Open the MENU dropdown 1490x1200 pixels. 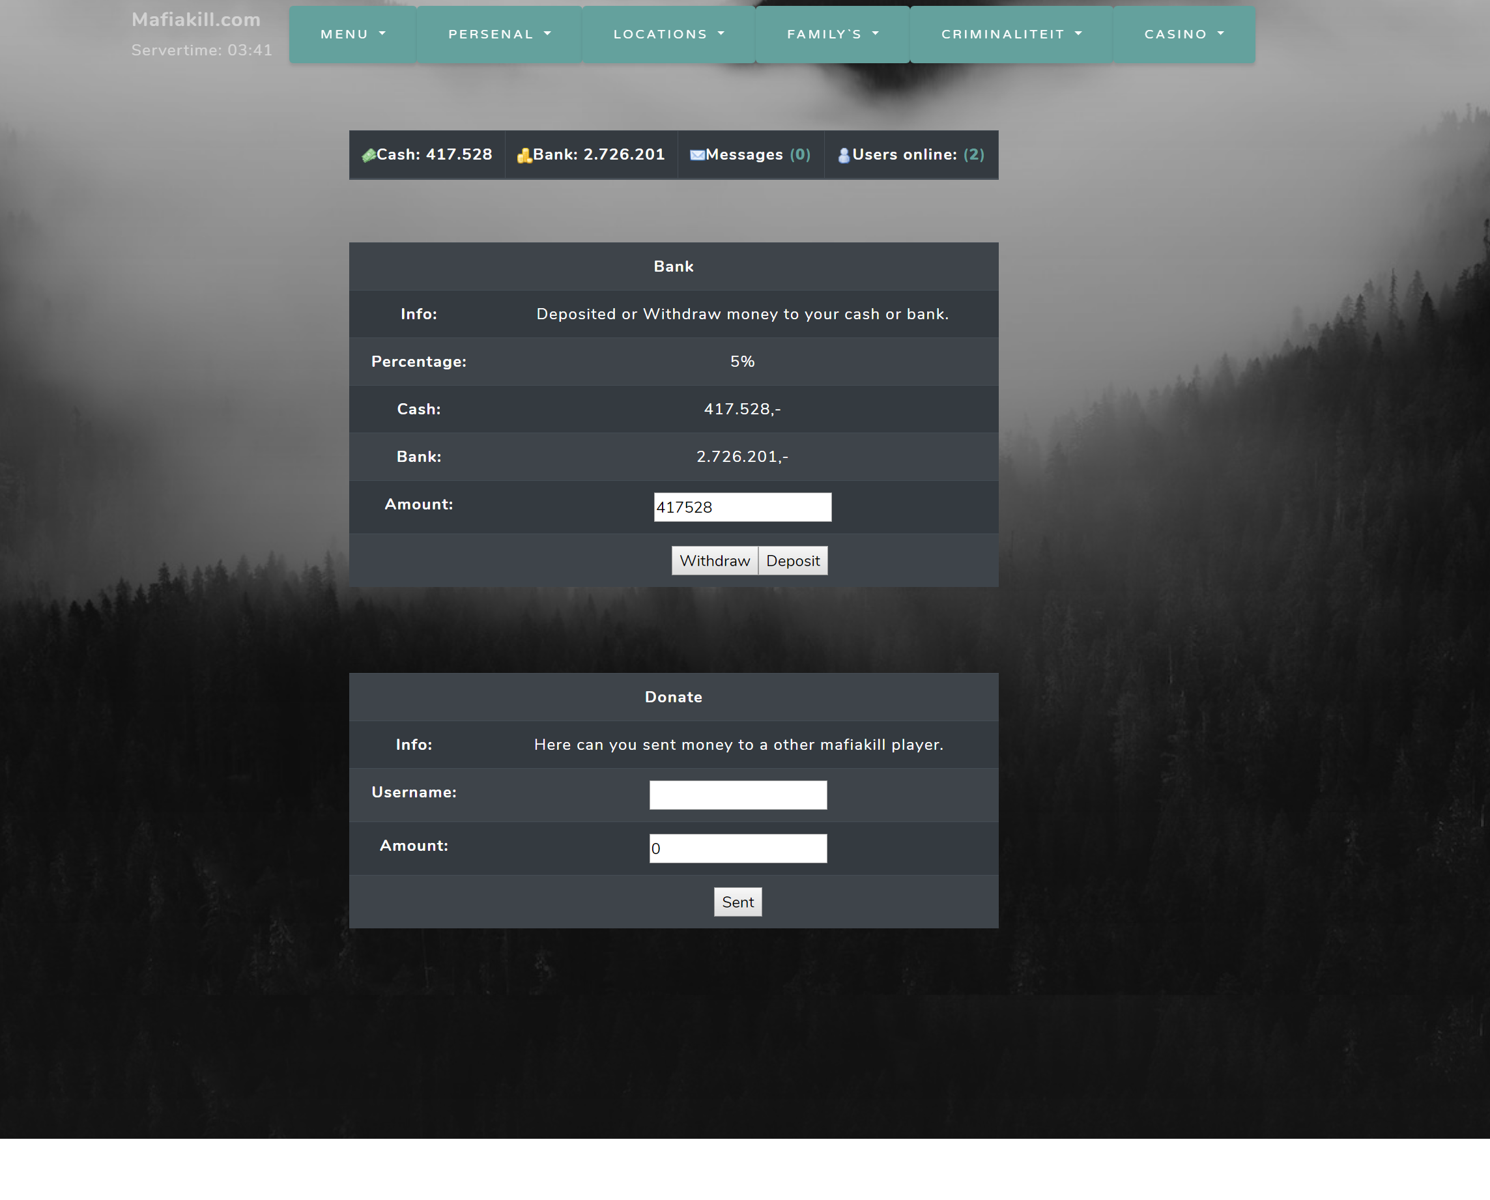click(x=352, y=35)
